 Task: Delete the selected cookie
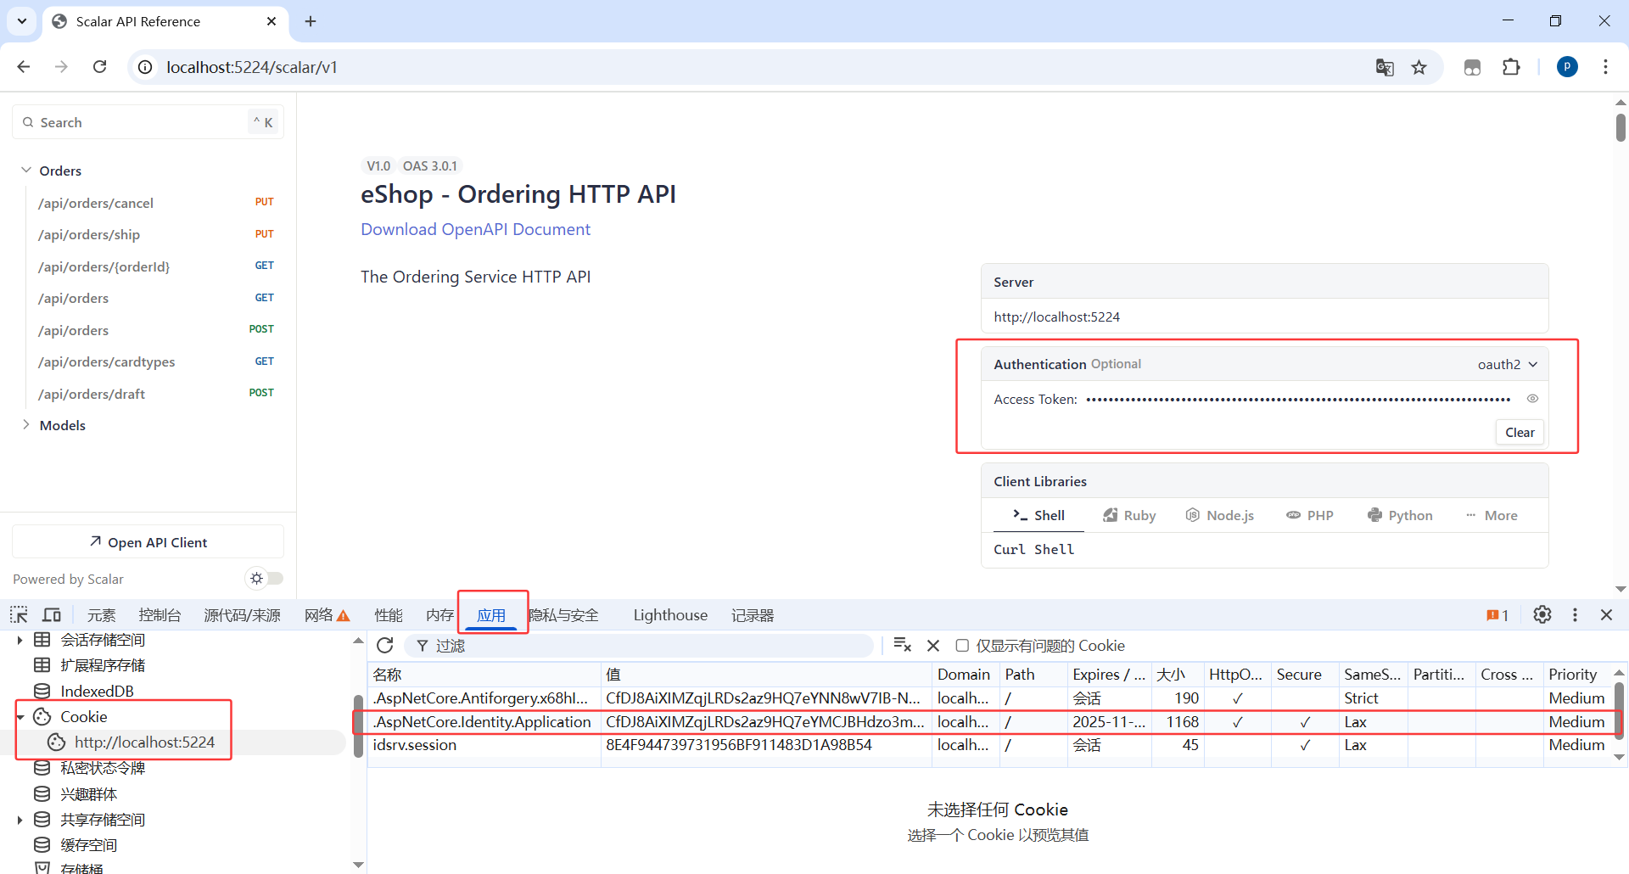coord(933,646)
